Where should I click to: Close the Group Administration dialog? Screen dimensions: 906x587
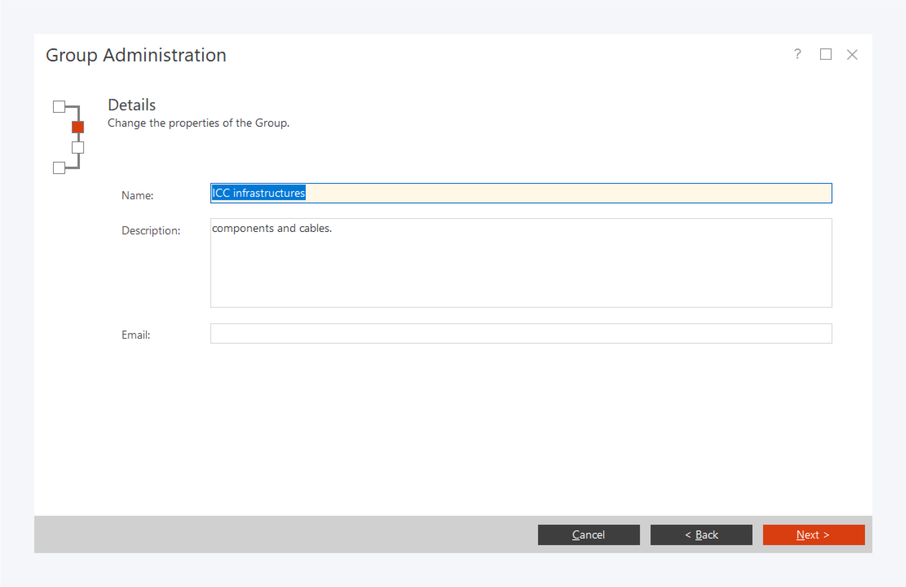pos(852,55)
